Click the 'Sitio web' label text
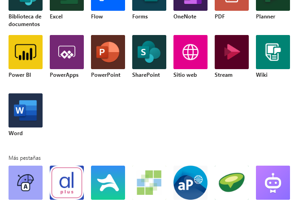 coord(185,75)
